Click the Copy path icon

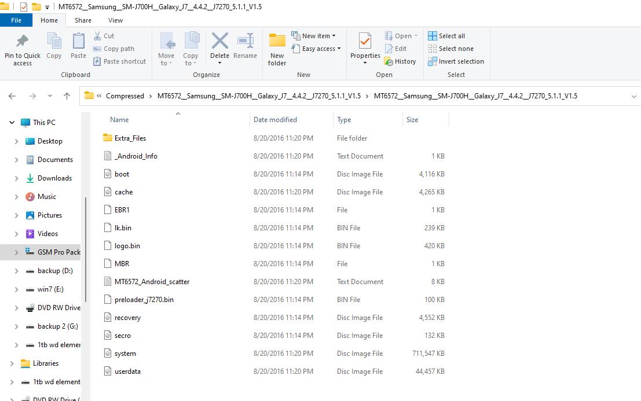[x=97, y=49]
